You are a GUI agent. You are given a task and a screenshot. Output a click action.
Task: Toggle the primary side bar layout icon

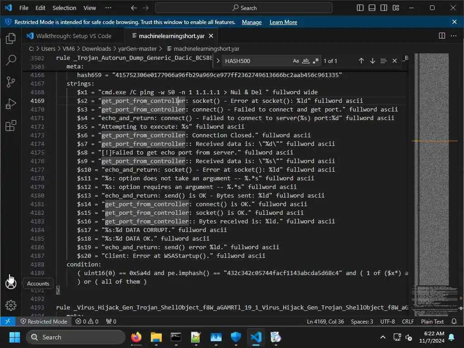point(360,8)
